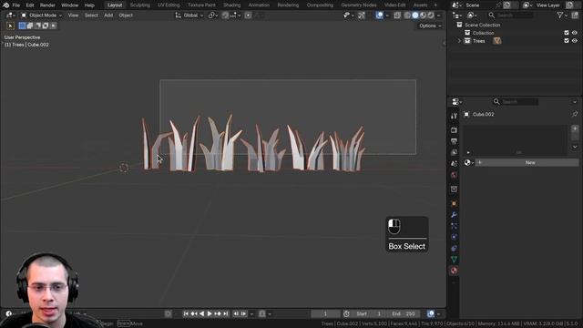Add a new workspace with plus tab

pos(435,5)
